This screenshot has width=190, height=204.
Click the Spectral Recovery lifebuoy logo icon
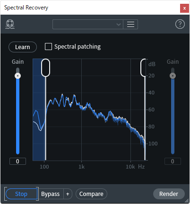point(10,24)
